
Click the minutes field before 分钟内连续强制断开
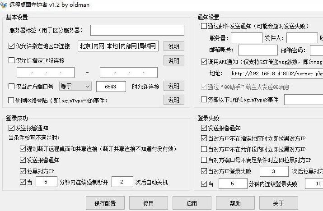[47, 182]
